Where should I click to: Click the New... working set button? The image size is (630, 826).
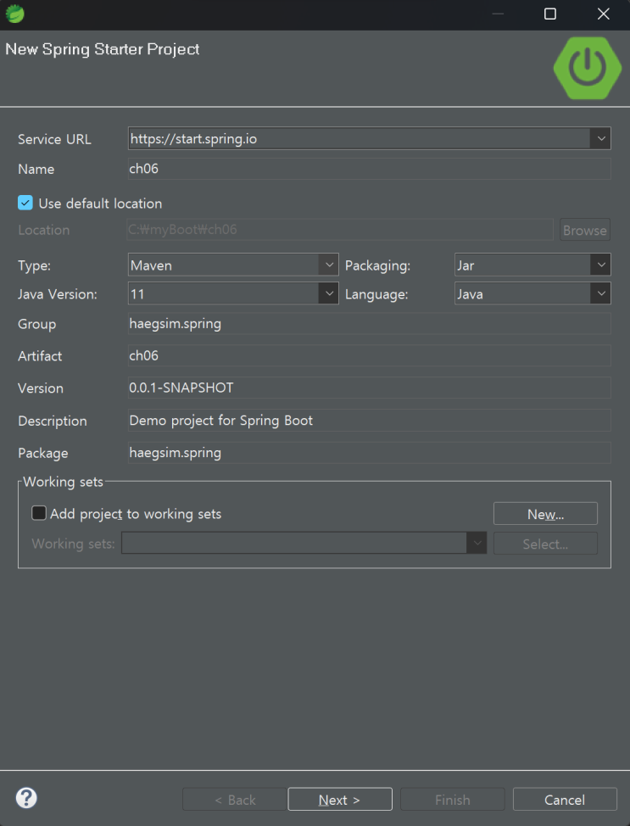coord(545,514)
